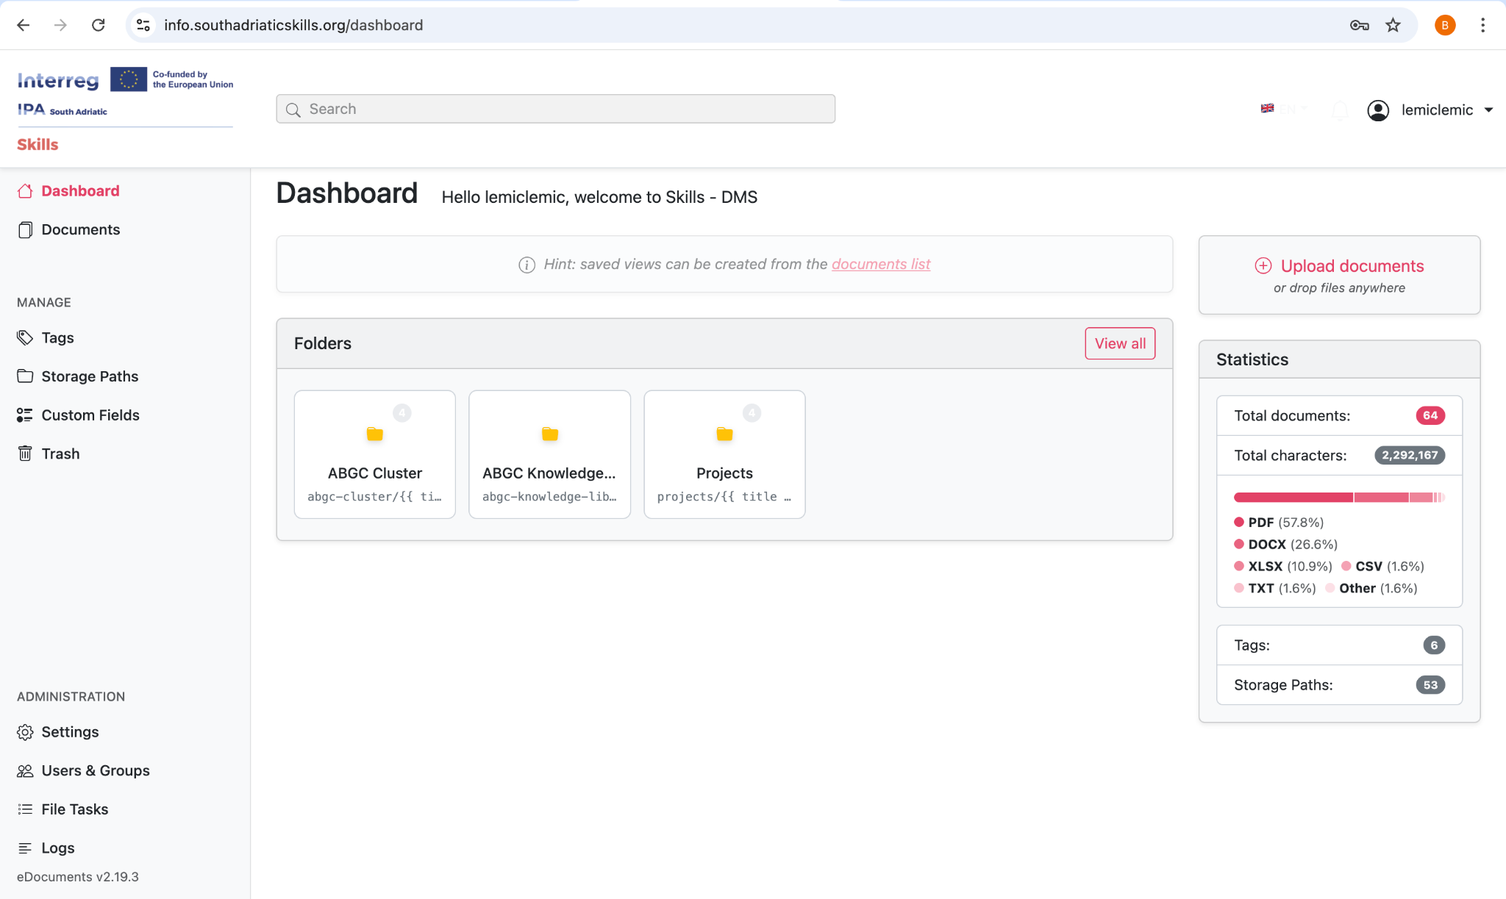Follow the documents list hyperlink

pyautogui.click(x=880, y=264)
